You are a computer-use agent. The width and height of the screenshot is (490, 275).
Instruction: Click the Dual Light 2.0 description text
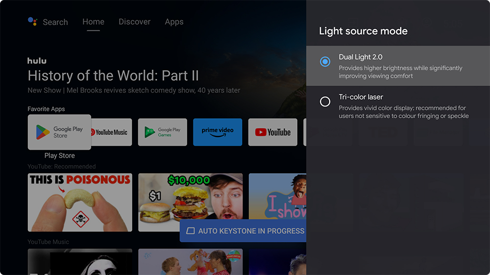400,72
